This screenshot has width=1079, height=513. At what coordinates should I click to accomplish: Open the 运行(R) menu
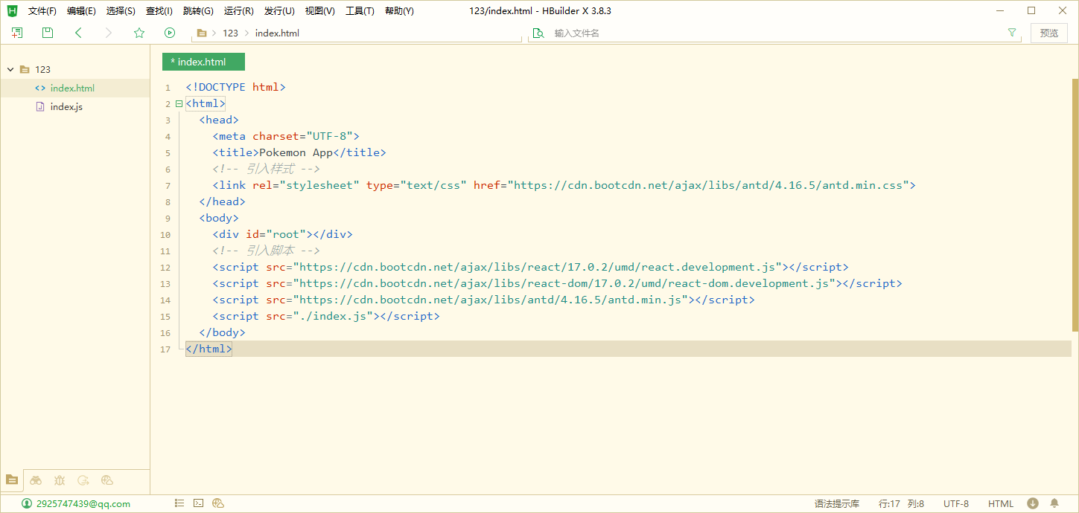pos(238,11)
